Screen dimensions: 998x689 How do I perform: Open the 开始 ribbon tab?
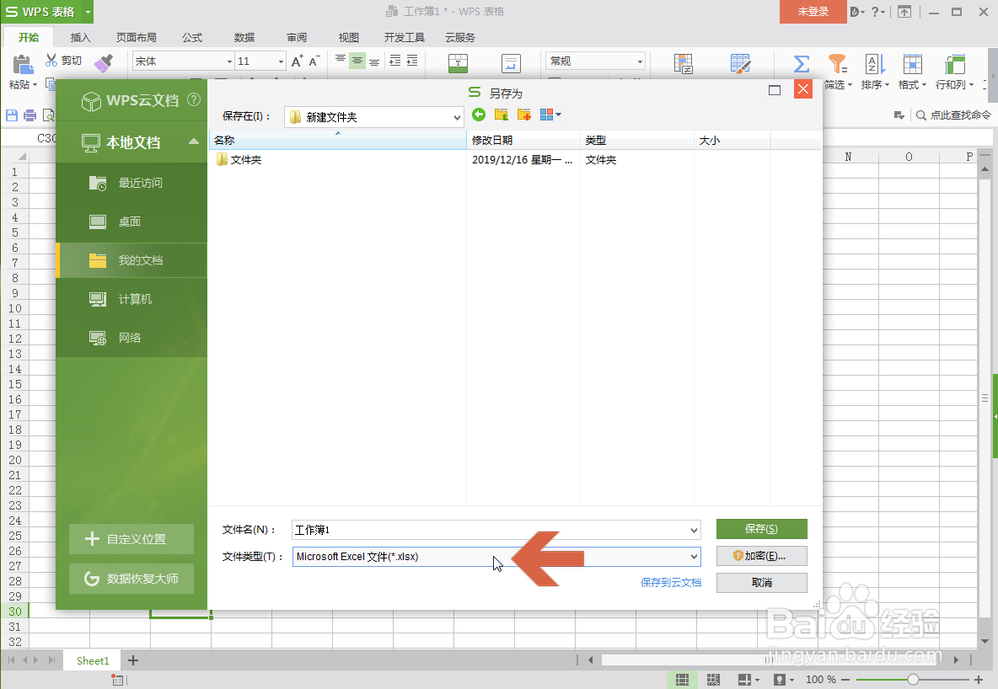pyautogui.click(x=29, y=38)
